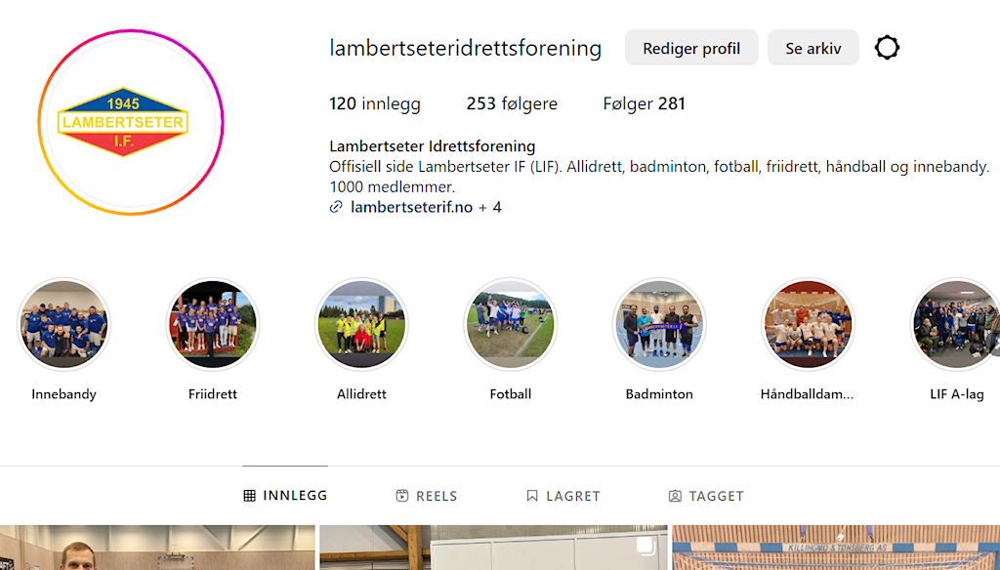
Task: Open the Friidrett story highlight
Action: (212, 324)
